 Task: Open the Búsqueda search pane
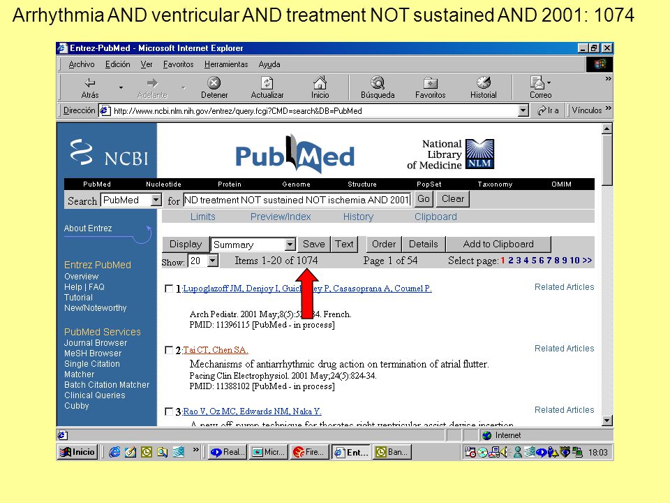point(378,88)
